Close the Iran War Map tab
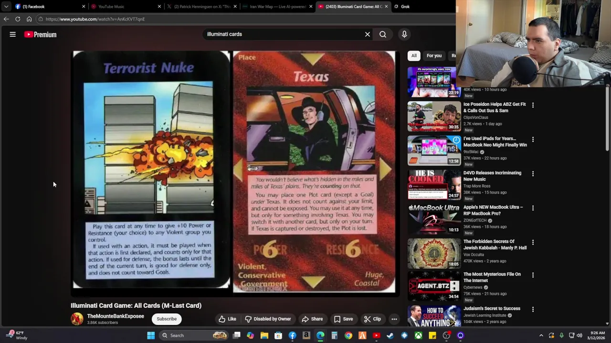 (x=311, y=7)
